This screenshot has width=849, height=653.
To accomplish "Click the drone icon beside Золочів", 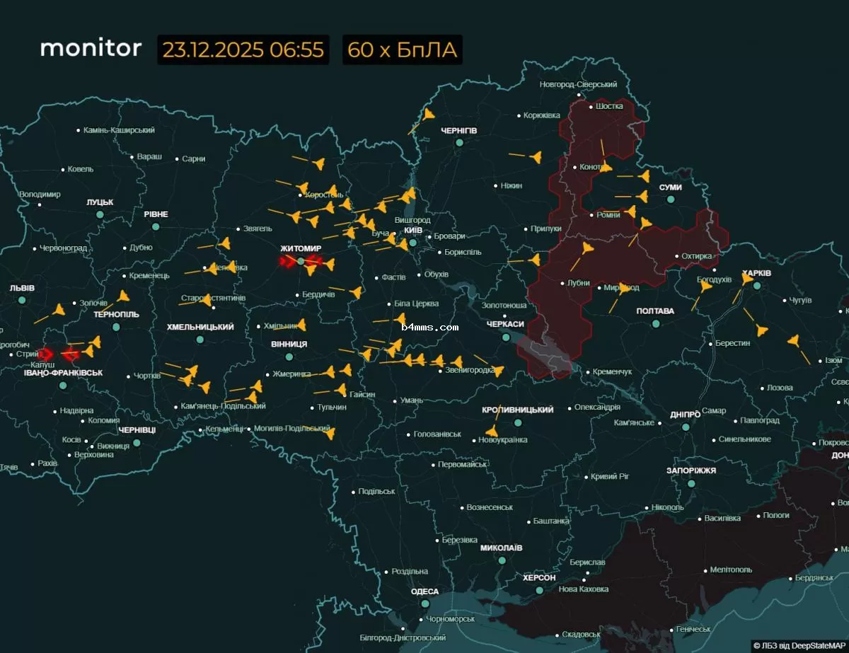I will [124, 296].
